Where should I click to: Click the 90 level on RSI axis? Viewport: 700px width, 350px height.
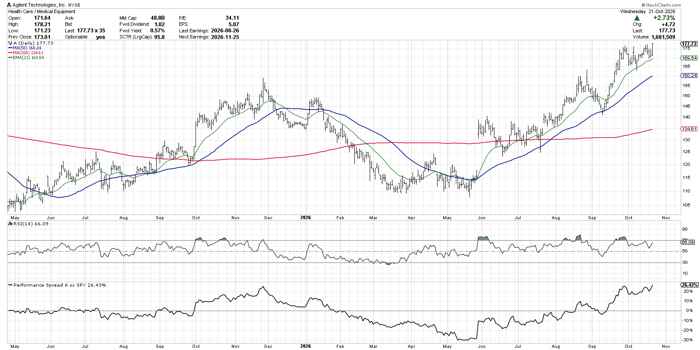(685, 229)
